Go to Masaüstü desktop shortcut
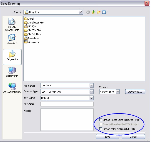Screen dimensions: 151x142 pyautogui.click(x=12, y=39)
